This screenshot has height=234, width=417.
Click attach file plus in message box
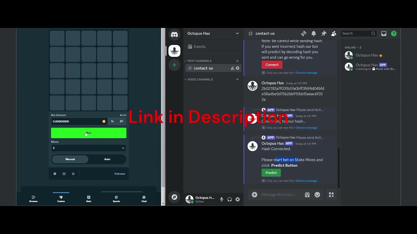click(254, 194)
